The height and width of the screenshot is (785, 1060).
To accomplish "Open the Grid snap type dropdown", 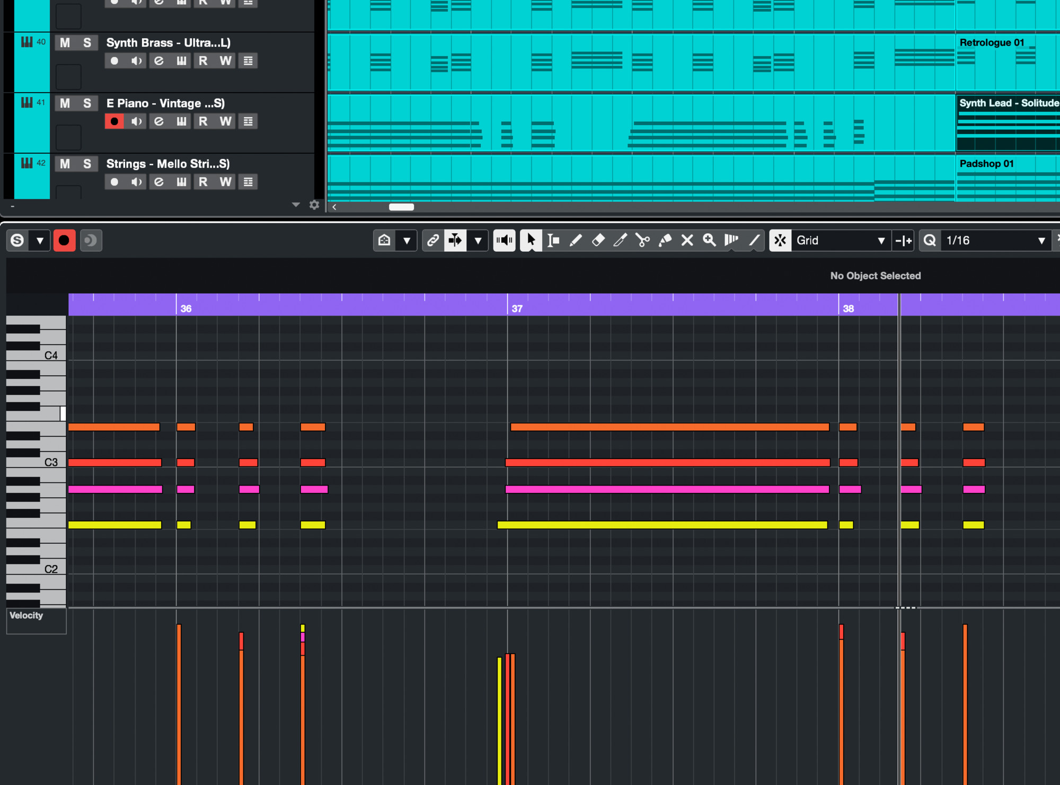I will (x=840, y=241).
